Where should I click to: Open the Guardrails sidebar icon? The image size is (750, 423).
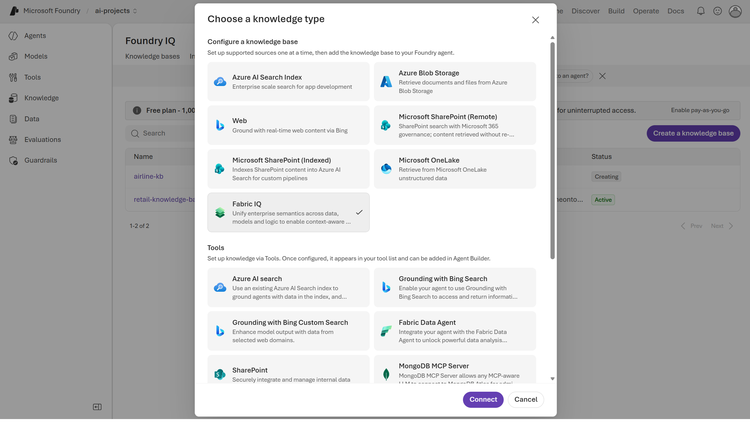(x=13, y=160)
